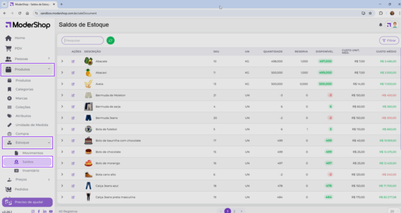
Task: Open the Instagram link in sidebar footer
Action: 33,211
